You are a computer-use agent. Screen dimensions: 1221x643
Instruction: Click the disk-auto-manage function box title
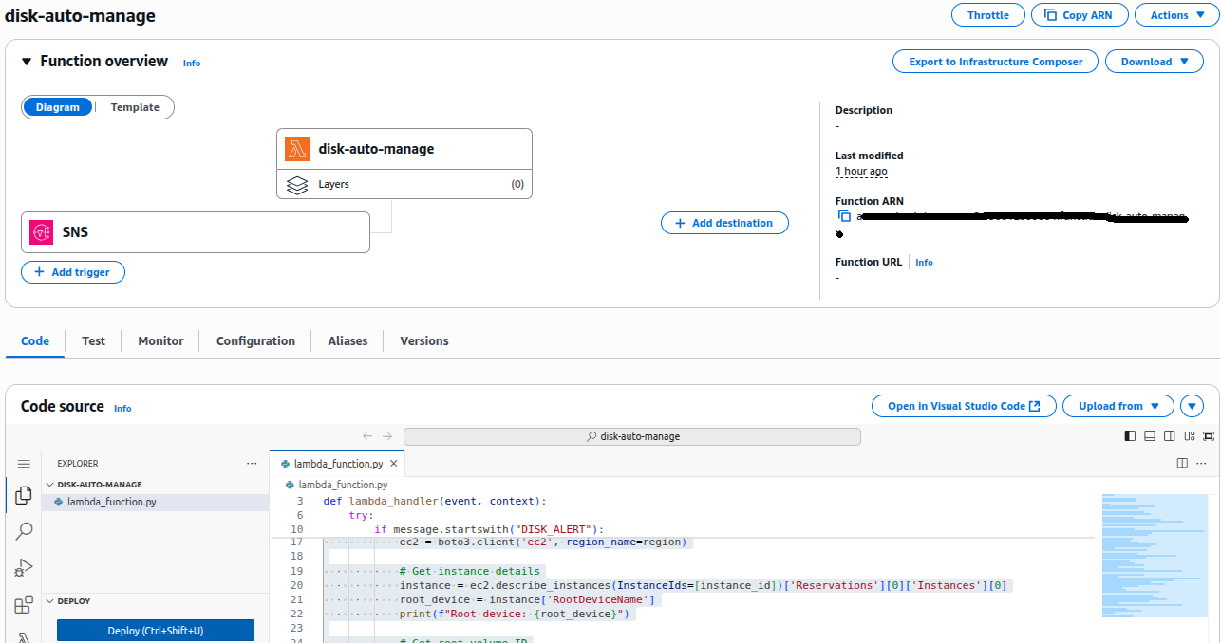(x=376, y=149)
